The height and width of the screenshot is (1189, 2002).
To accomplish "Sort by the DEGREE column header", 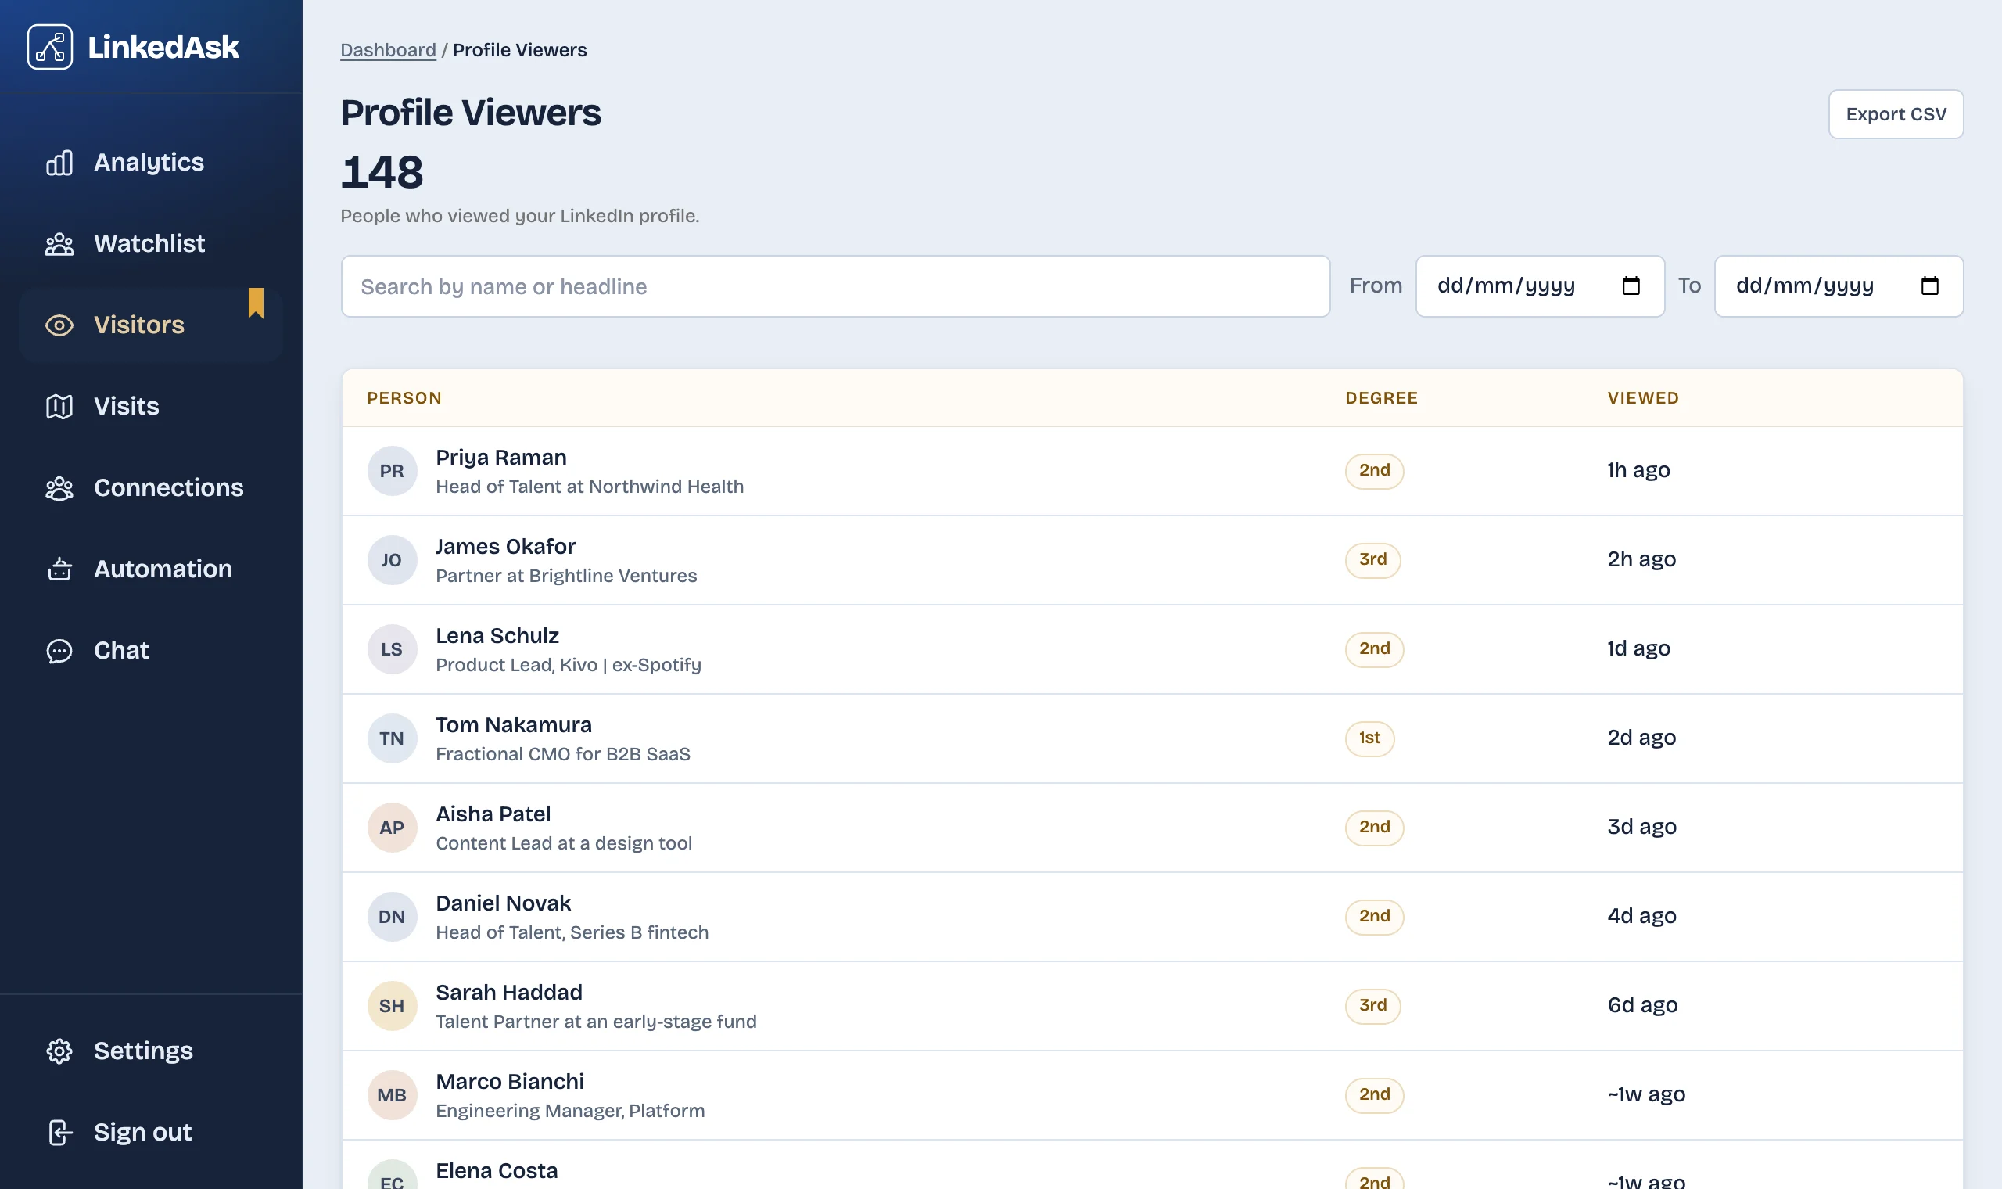I will (x=1381, y=398).
